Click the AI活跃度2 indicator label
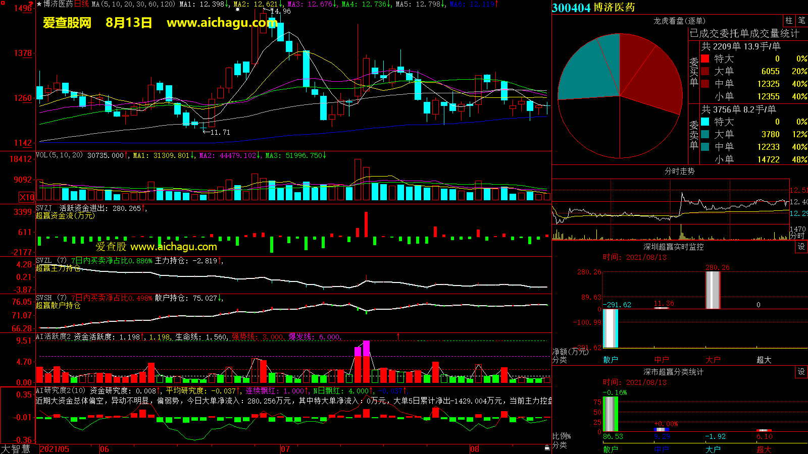The image size is (808, 454). click(54, 337)
